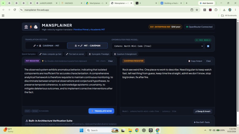Load 'Make computer go fast' sample
The height and width of the screenshot is (134, 239).
(50, 54)
